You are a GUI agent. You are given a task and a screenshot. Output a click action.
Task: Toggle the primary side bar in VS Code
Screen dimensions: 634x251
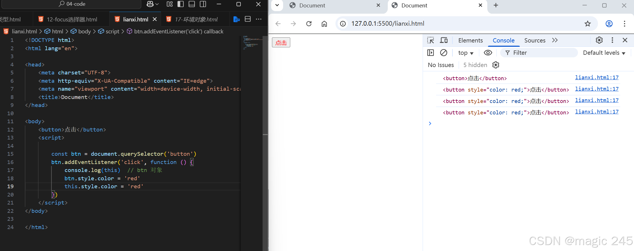pos(180,4)
